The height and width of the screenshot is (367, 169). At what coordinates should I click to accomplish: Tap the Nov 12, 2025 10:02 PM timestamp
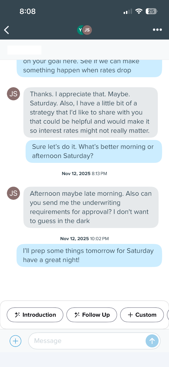(x=84, y=239)
